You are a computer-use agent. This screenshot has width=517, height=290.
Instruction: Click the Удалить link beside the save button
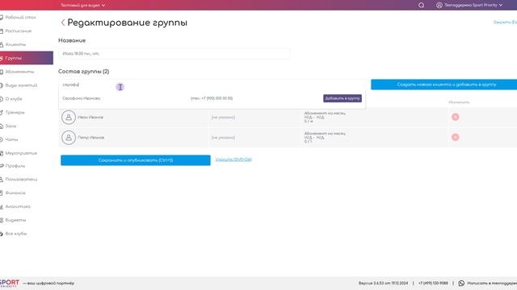(233, 159)
